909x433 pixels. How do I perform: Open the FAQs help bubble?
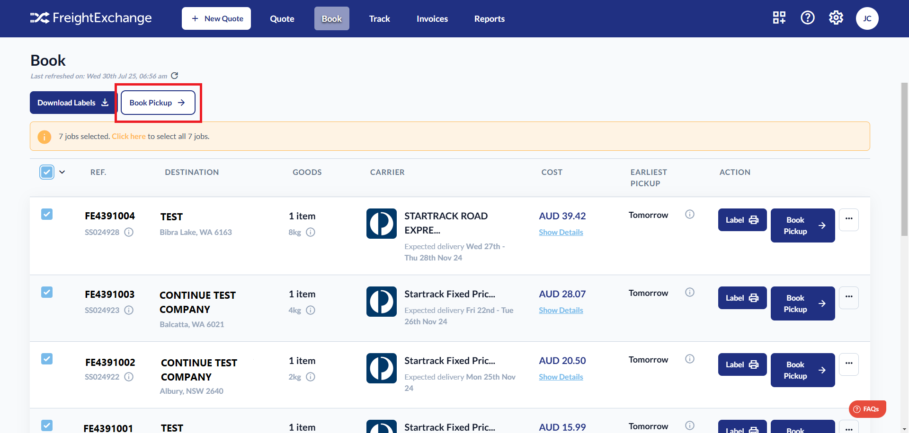[867, 409]
